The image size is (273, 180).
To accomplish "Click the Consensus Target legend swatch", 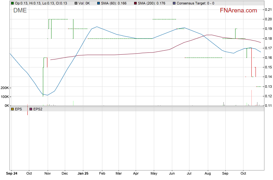I will [174, 3].
